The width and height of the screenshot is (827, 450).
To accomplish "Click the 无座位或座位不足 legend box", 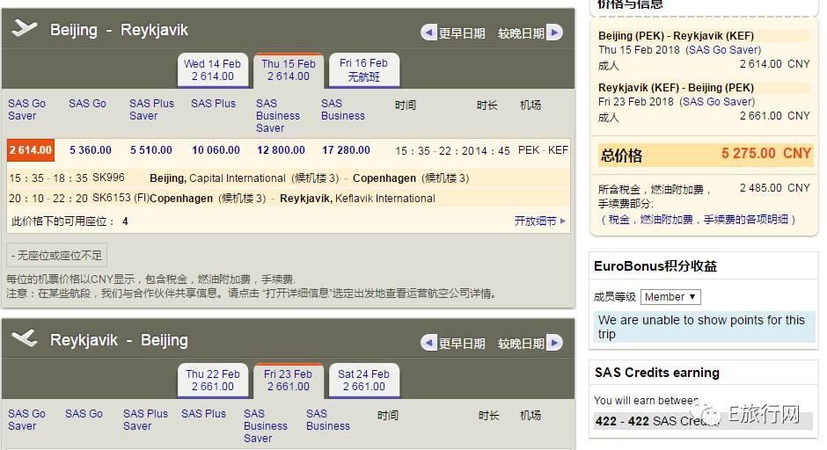I will pos(56,256).
